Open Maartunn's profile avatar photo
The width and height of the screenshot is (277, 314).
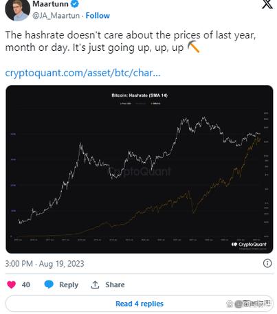coord(18,10)
